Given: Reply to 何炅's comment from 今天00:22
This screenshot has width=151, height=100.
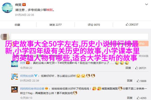Looking at the screenshot, I should pyautogui.click(x=128, y=68).
